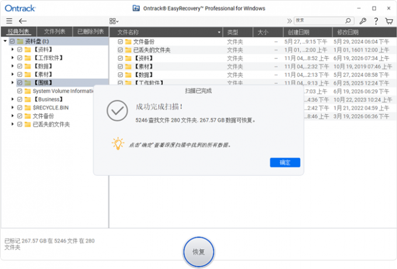Uncheck 【数据】 in the tree
This screenshot has height=269, width=397.
(x=20, y=67)
